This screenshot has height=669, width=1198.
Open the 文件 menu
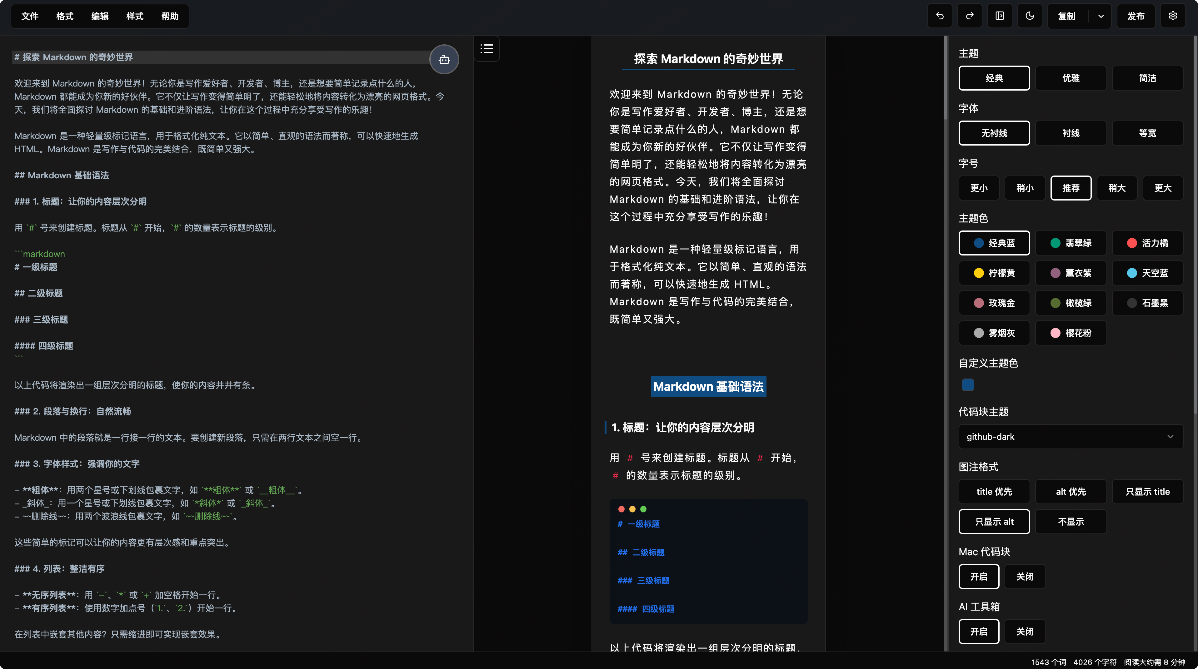(x=30, y=16)
